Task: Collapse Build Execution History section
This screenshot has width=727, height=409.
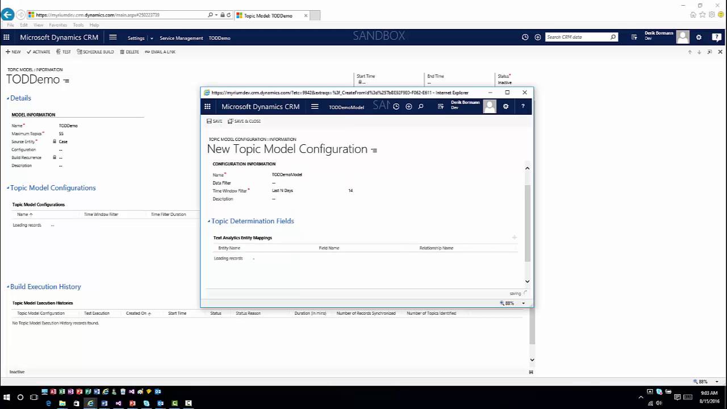Action: coord(8,287)
